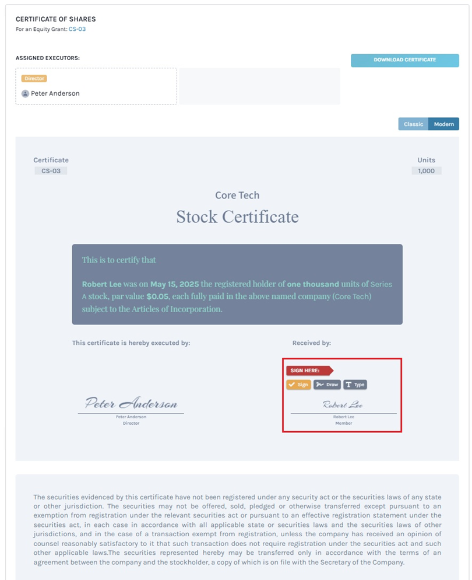
Task: Click the empty executor slot
Action: [259, 86]
